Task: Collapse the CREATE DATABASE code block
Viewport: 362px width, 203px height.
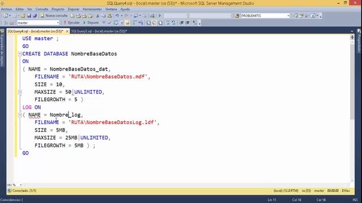Action: point(20,54)
